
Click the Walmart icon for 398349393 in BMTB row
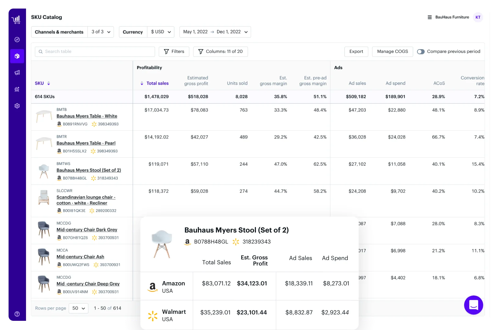[x=94, y=124]
